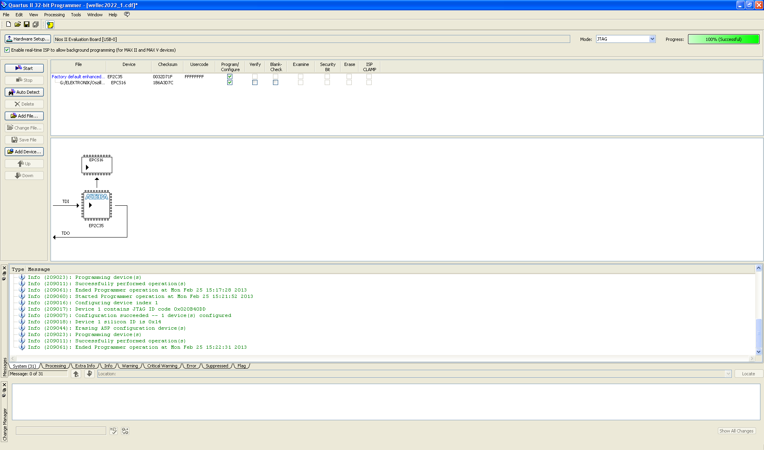764x450 pixels.
Task: Switch to the Processing messages tab
Action: (x=55, y=366)
